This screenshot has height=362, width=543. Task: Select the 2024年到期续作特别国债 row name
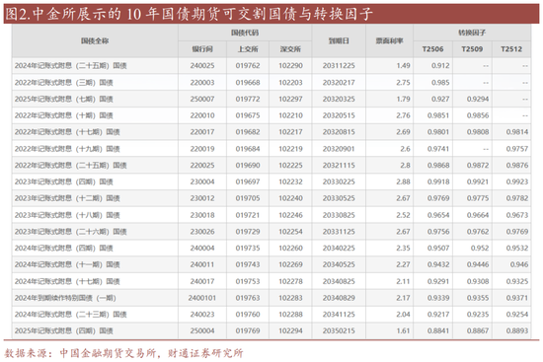click(x=65, y=298)
